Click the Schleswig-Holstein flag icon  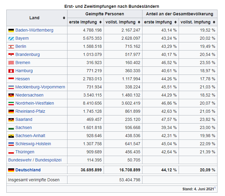[x=11, y=144]
